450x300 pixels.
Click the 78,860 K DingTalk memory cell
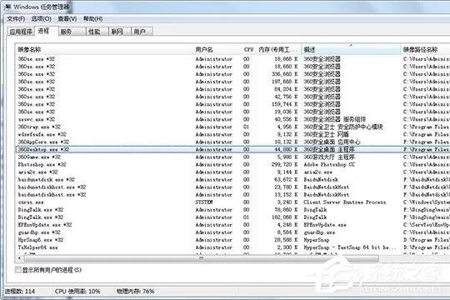click(x=286, y=209)
